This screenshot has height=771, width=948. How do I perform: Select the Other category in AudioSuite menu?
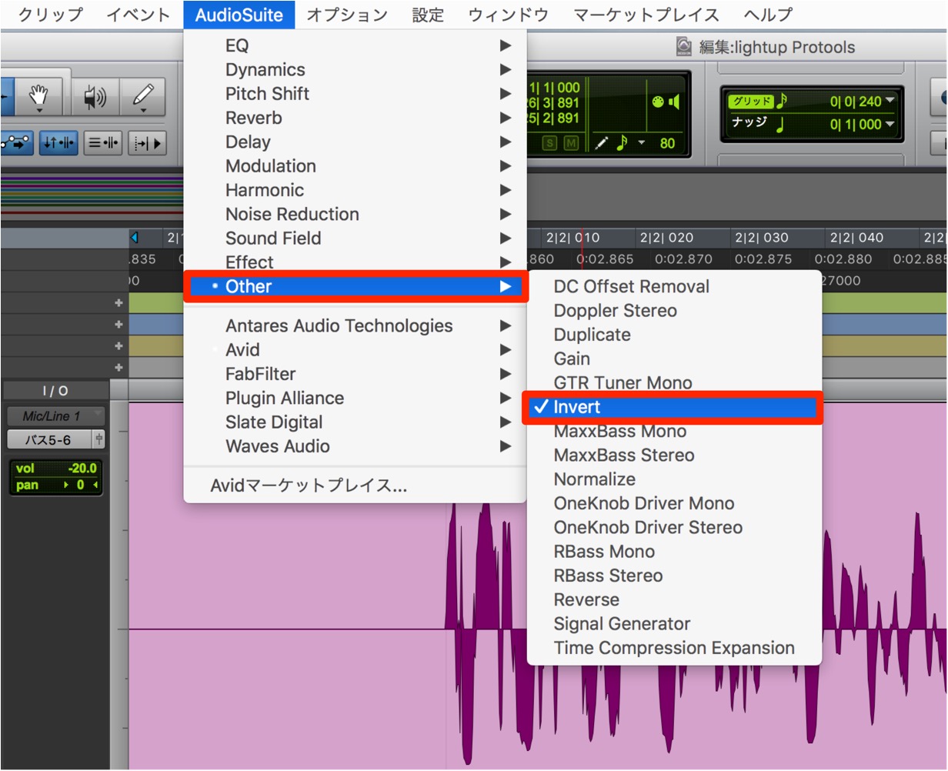355,286
